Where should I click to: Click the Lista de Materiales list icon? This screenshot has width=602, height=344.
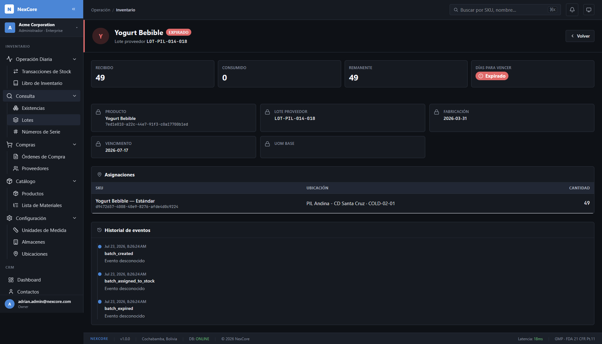point(16,205)
